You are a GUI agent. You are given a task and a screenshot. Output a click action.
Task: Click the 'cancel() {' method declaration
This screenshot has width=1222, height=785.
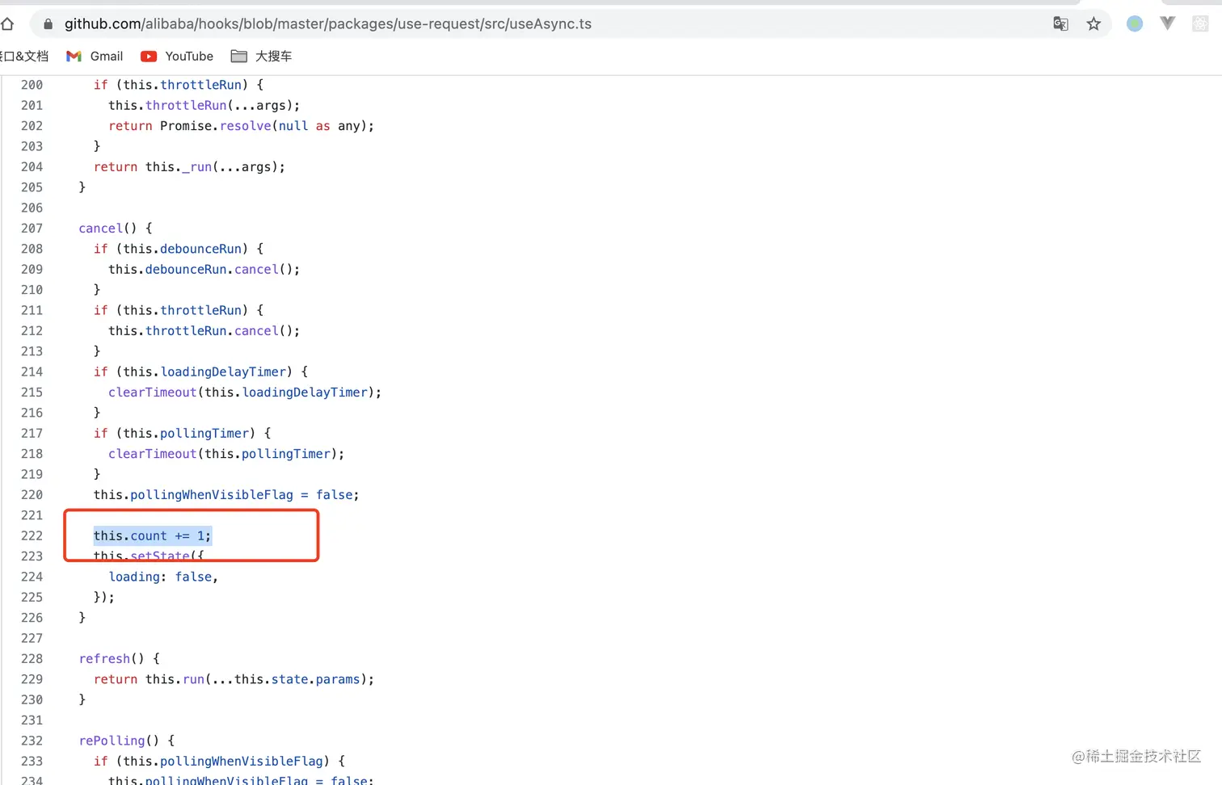pos(116,229)
